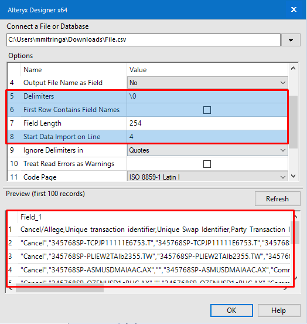Select preview row containing ASMUSDMAIAAC.AX
307x324 pixels.
(x=149, y=270)
